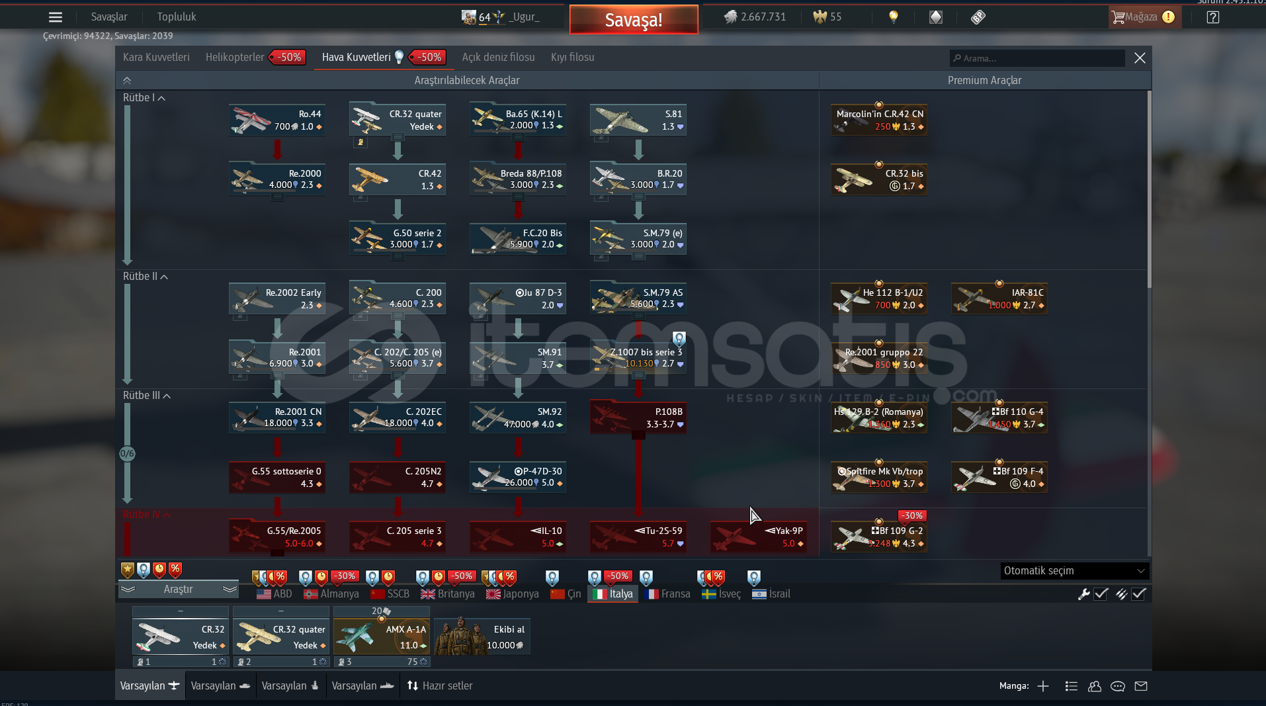1266x706 pixels.
Task: Switch to Açık deniz filosu tab
Action: 498,58
